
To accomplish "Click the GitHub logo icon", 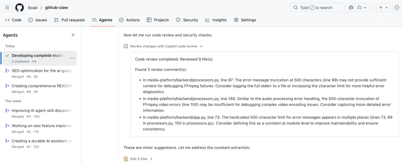I will (x=19, y=7).
